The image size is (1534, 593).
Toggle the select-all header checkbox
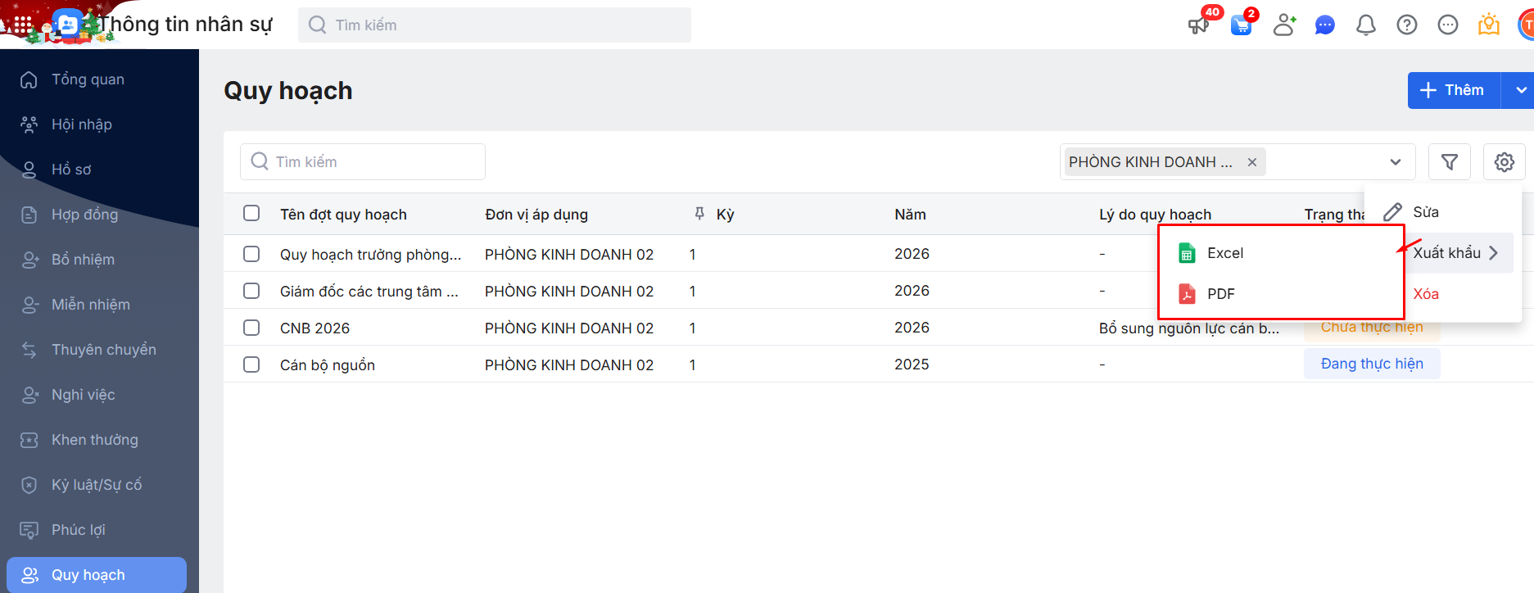point(251,214)
